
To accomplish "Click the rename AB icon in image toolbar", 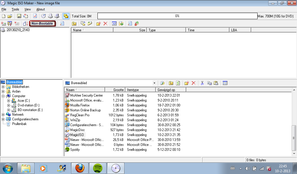I will point(114,23).
